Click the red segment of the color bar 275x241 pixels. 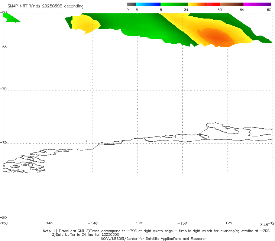click(213, 4)
